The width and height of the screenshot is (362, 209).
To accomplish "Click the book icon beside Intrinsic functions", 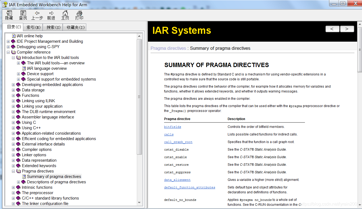I will click(x=18, y=187).
